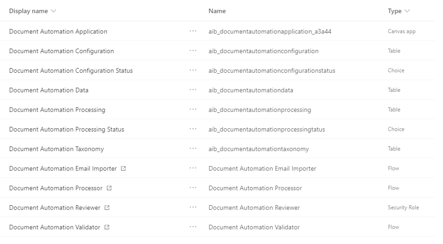Open more options for Document Automation Validator row
Viewport: 443px width, 244px height.
pyautogui.click(x=193, y=227)
